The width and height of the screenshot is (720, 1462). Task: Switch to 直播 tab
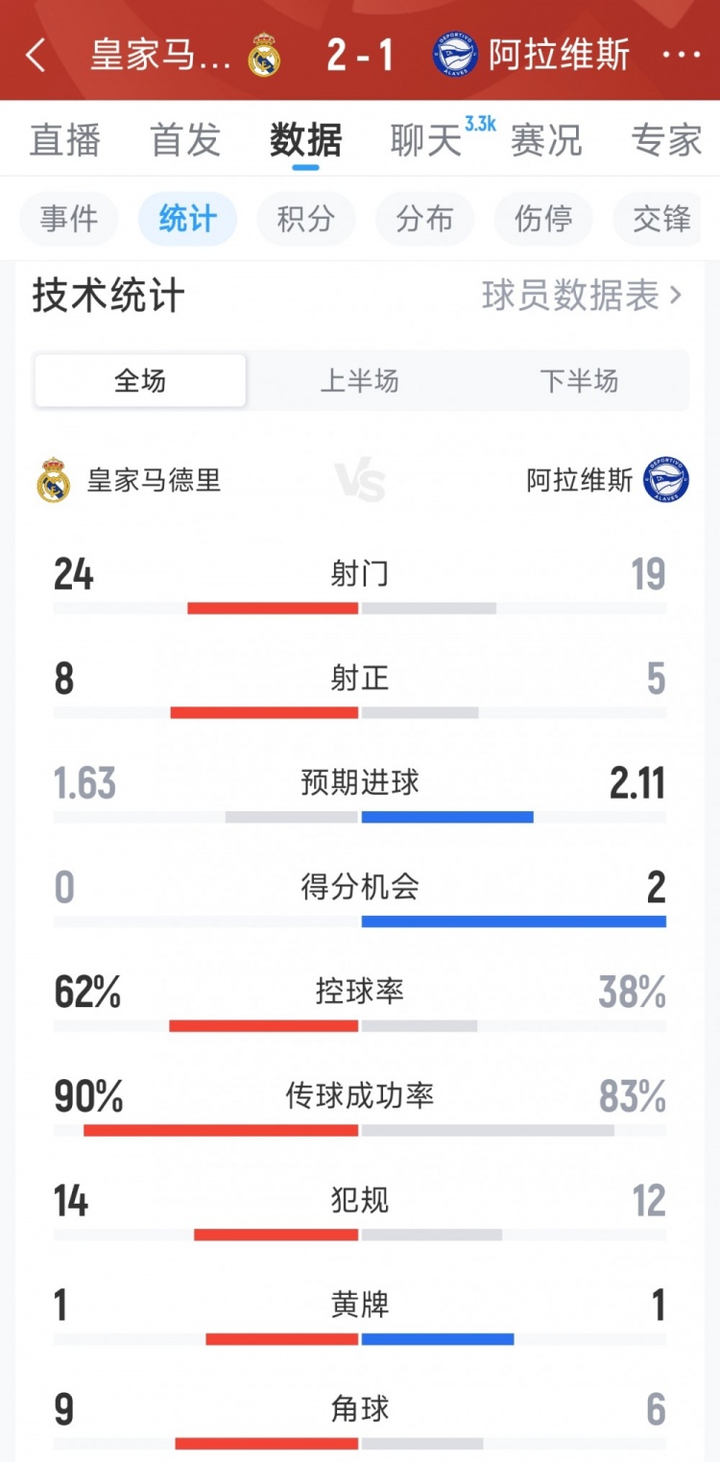click(65, 140)
